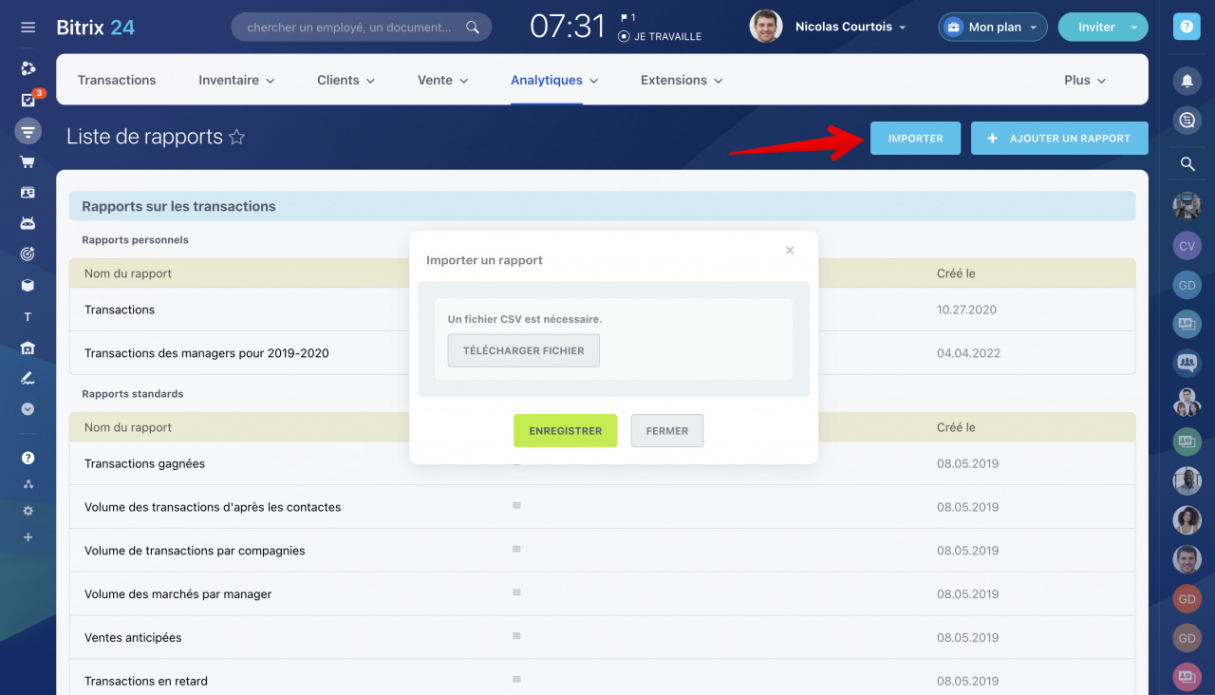1215x695 pixels.
Task: Open the robot icon in left sidebar
Action: (28, 223)
